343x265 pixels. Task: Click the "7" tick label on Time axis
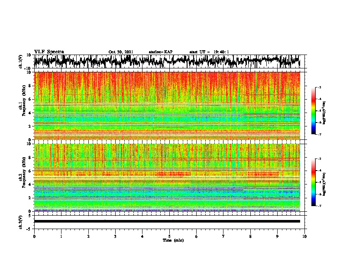[223, 236]
